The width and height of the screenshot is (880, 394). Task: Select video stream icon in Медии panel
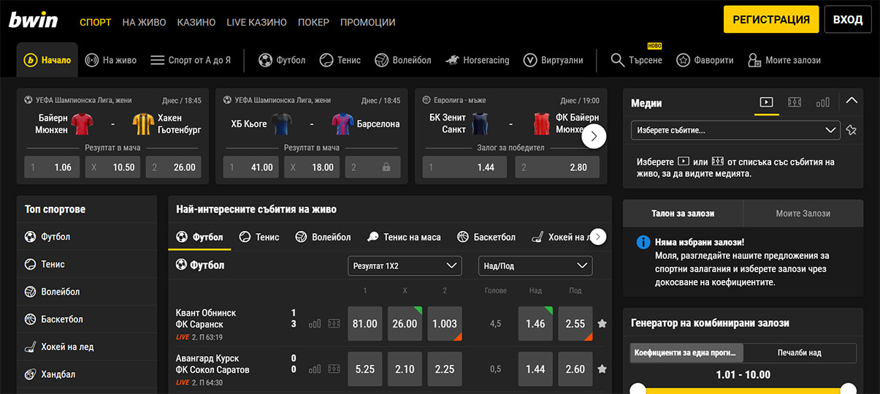coord(766,103)
